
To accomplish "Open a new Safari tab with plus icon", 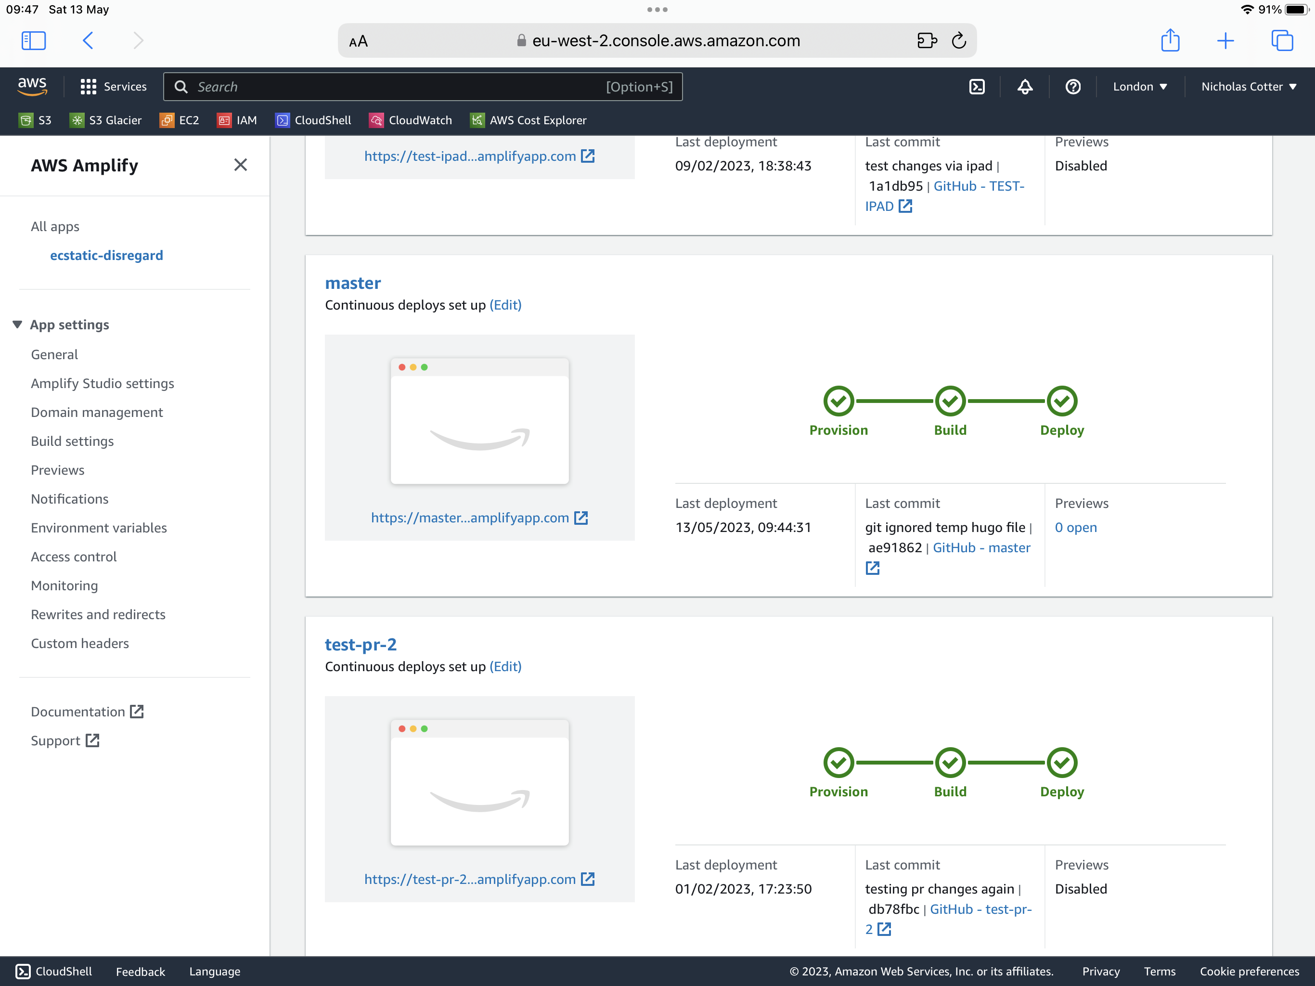I will click(1225, 40).
